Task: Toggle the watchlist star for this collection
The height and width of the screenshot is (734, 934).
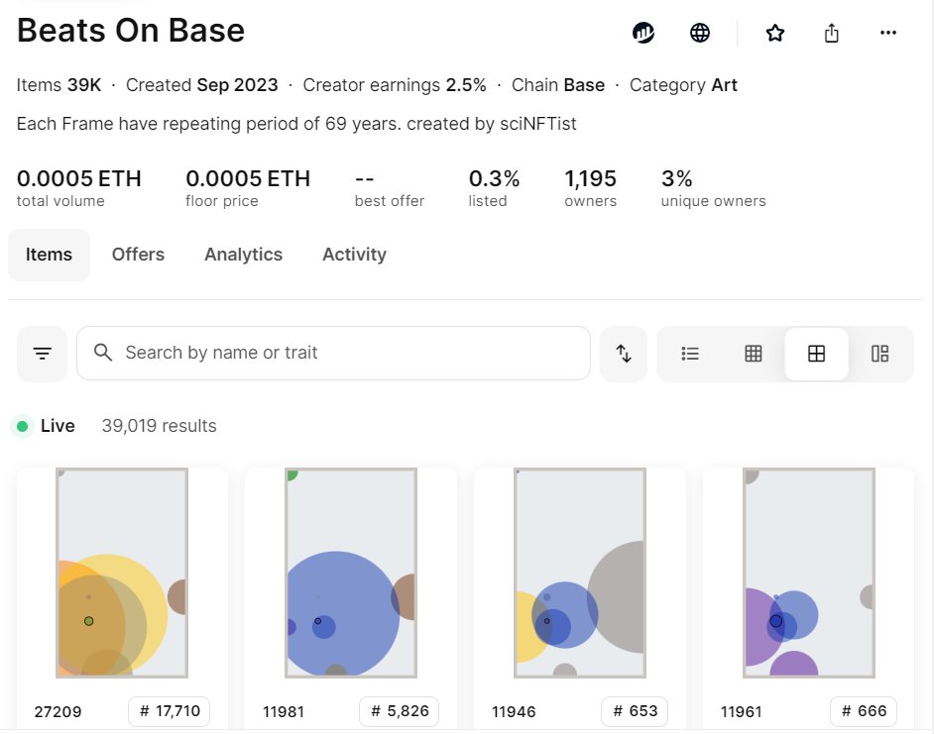Action: pos(774,32)
